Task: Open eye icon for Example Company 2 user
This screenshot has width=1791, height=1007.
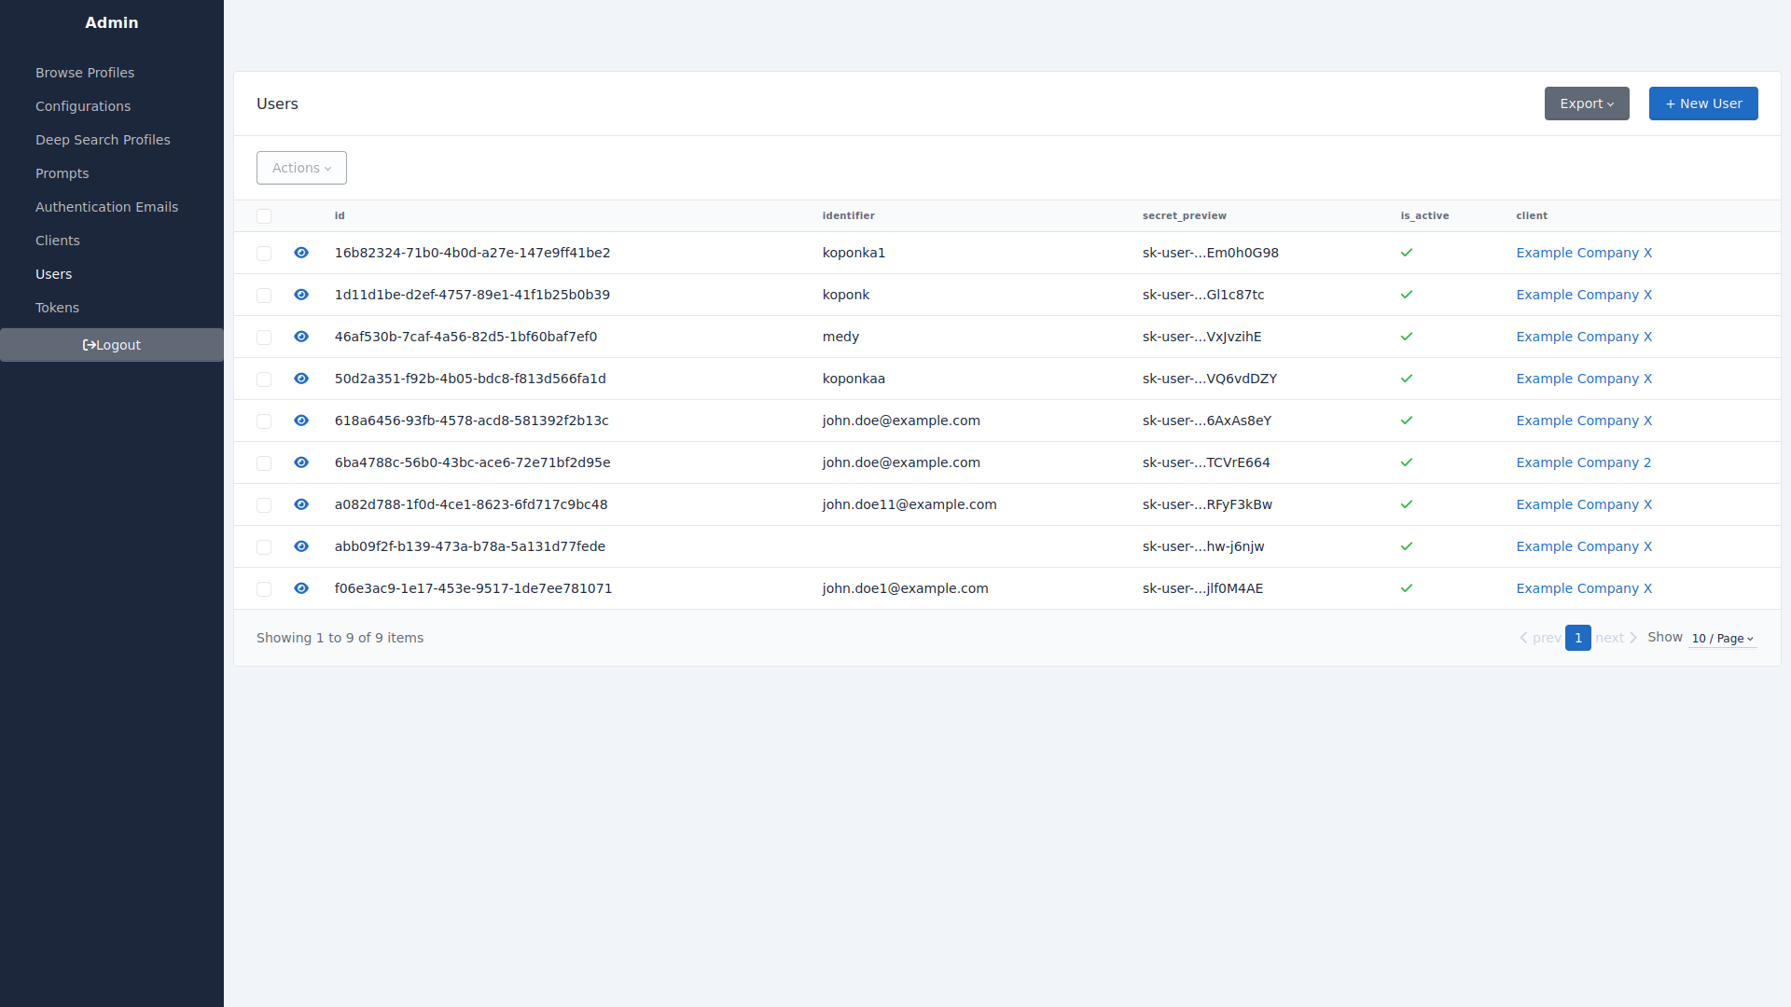Action: (x=301, y=462)
